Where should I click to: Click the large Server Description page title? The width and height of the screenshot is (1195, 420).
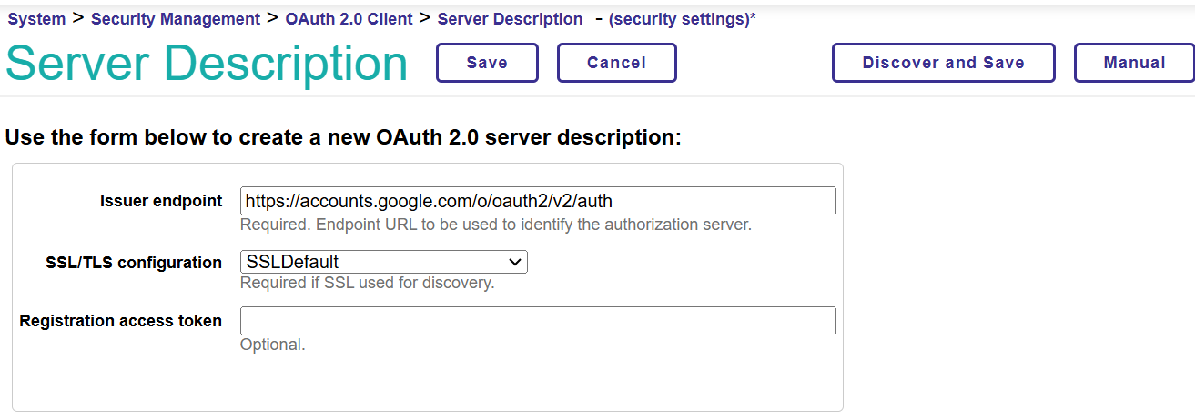click(x=207, y=65)
